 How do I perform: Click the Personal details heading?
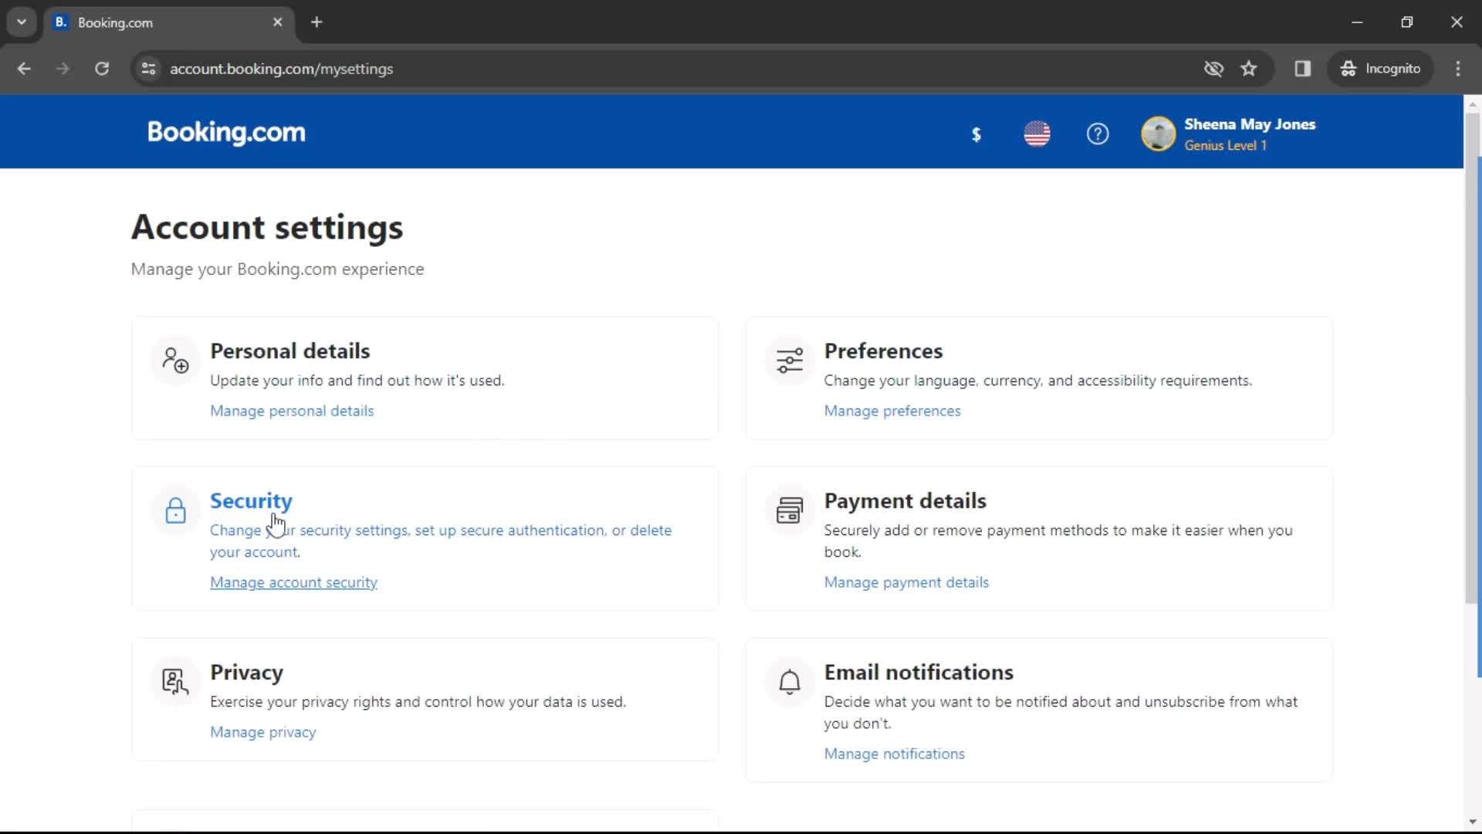[290, 351]
